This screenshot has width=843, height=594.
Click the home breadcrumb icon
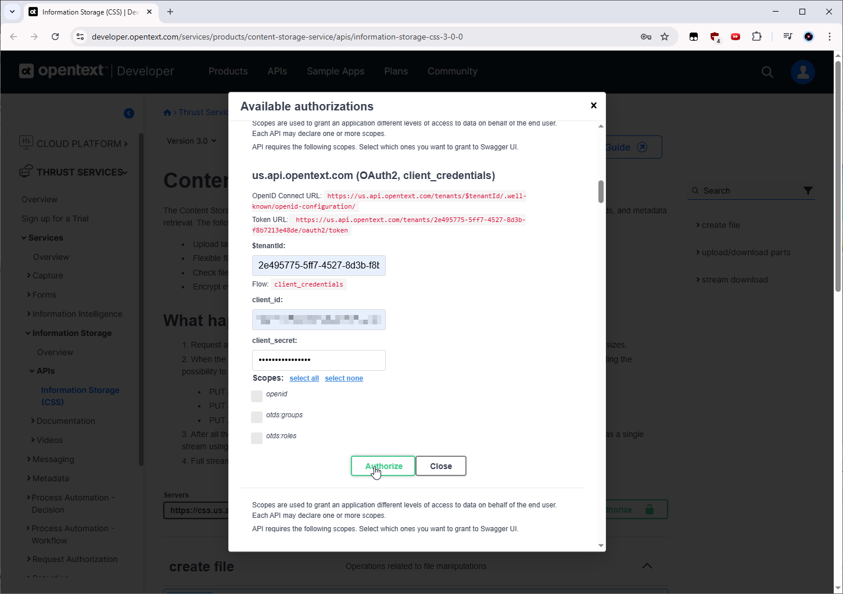pos(167,113)
